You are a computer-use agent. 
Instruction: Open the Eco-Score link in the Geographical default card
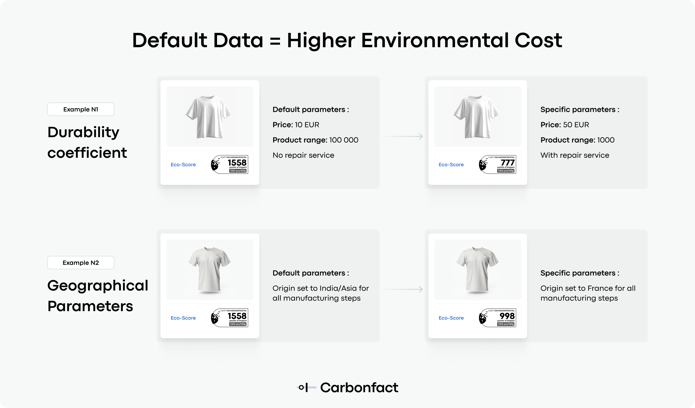pyautogui.click(x=183, y=318)
